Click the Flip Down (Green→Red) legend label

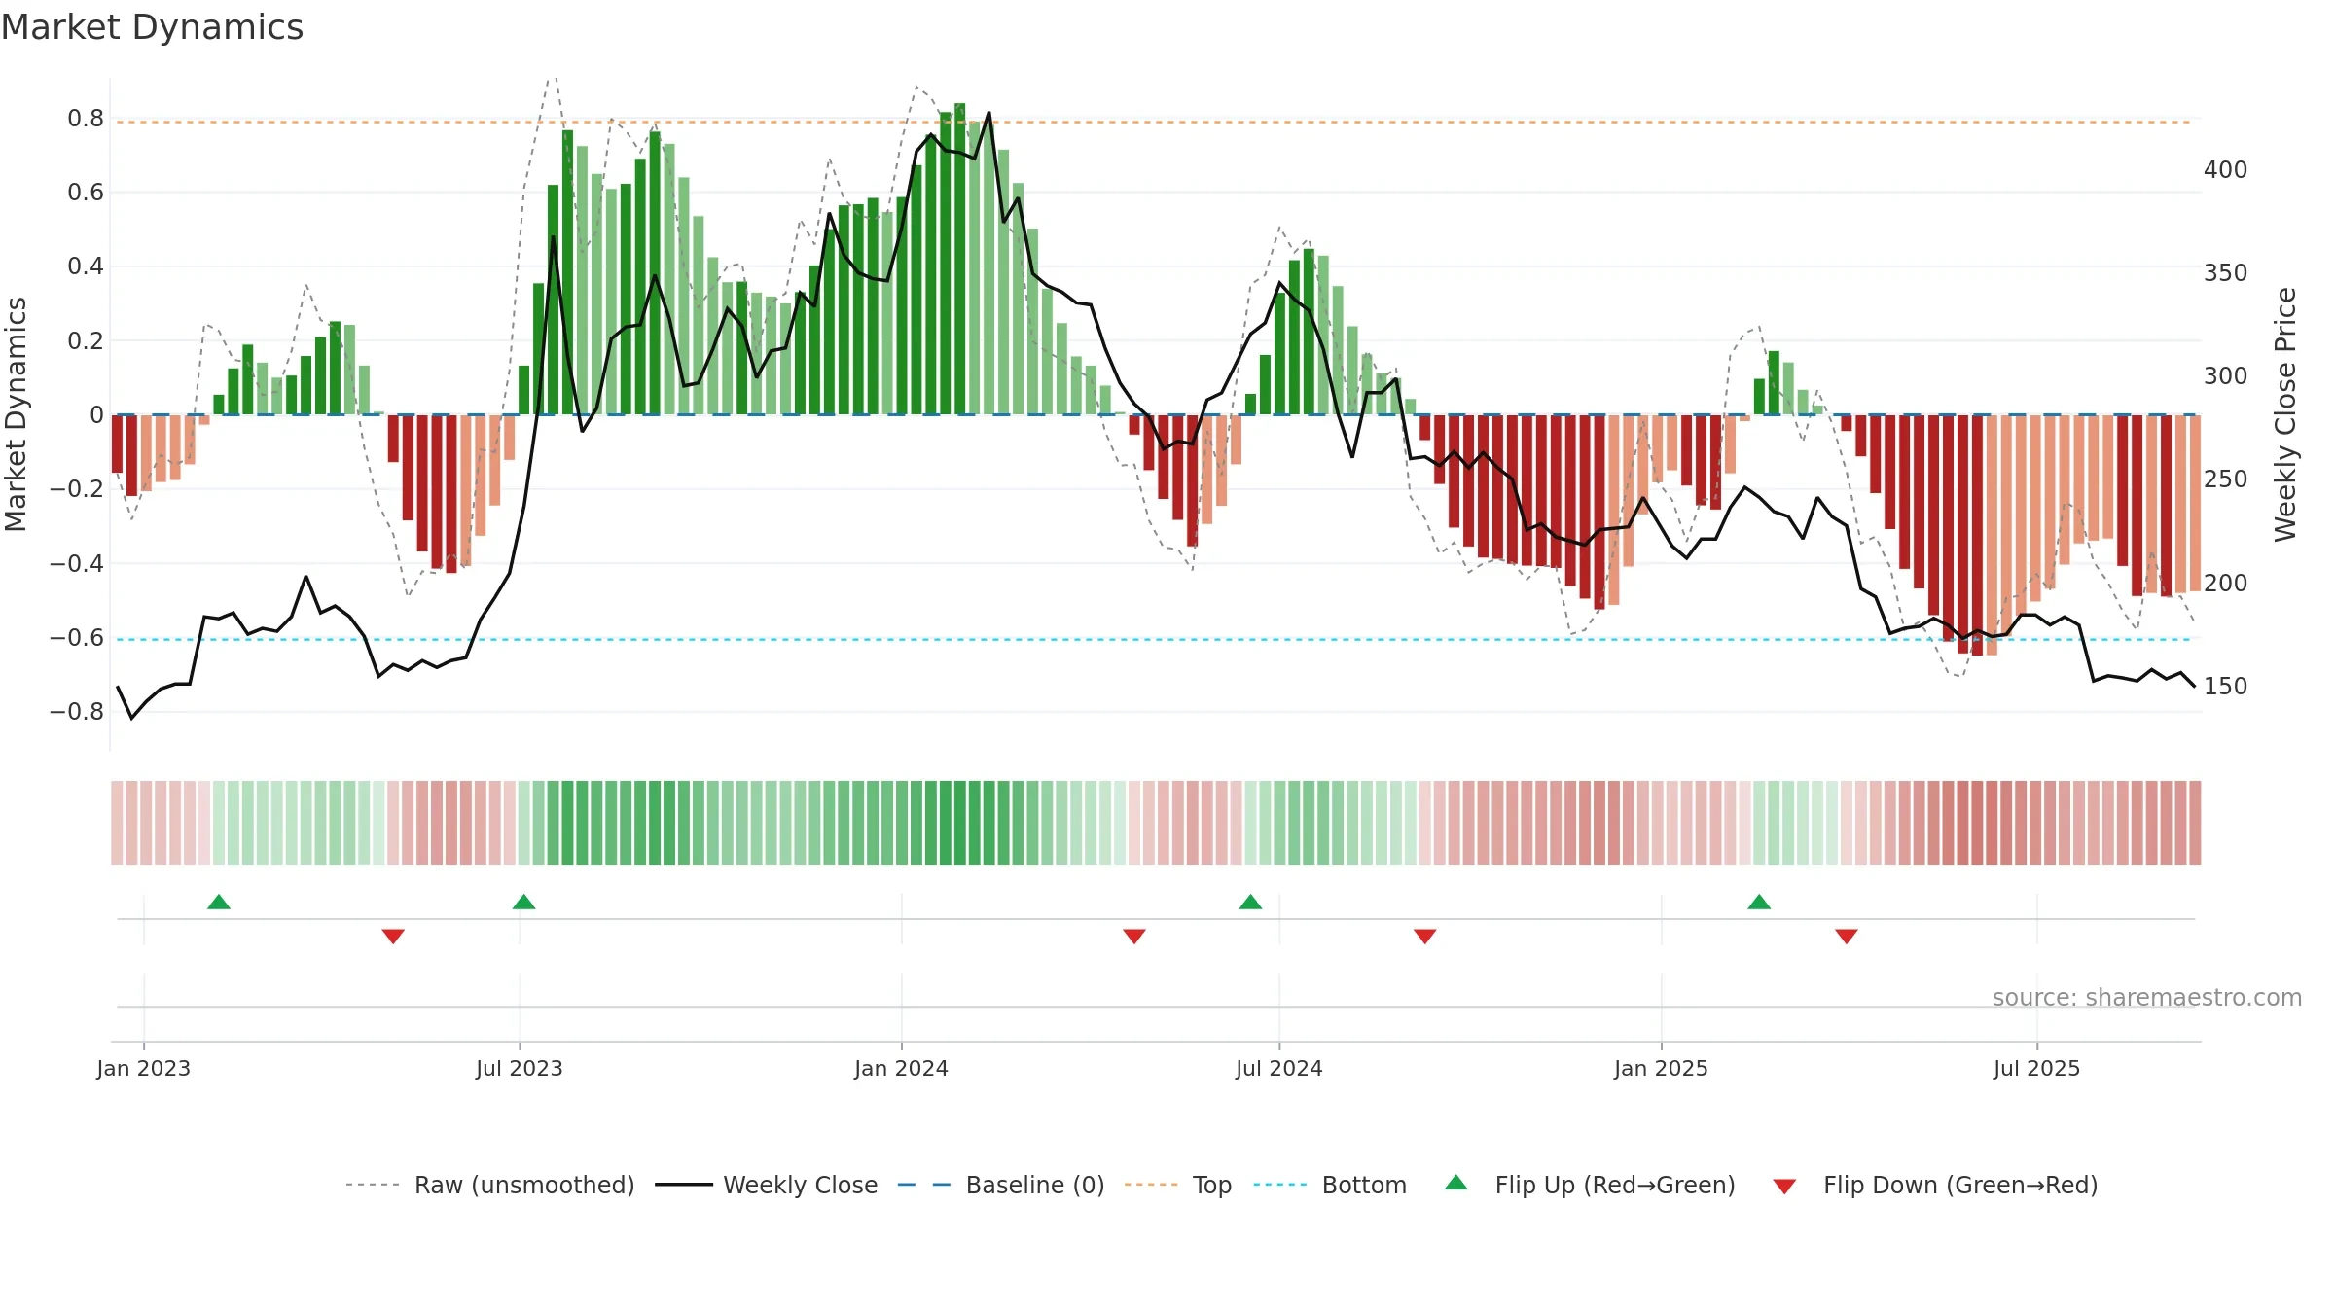(x=1960, y=1185)
